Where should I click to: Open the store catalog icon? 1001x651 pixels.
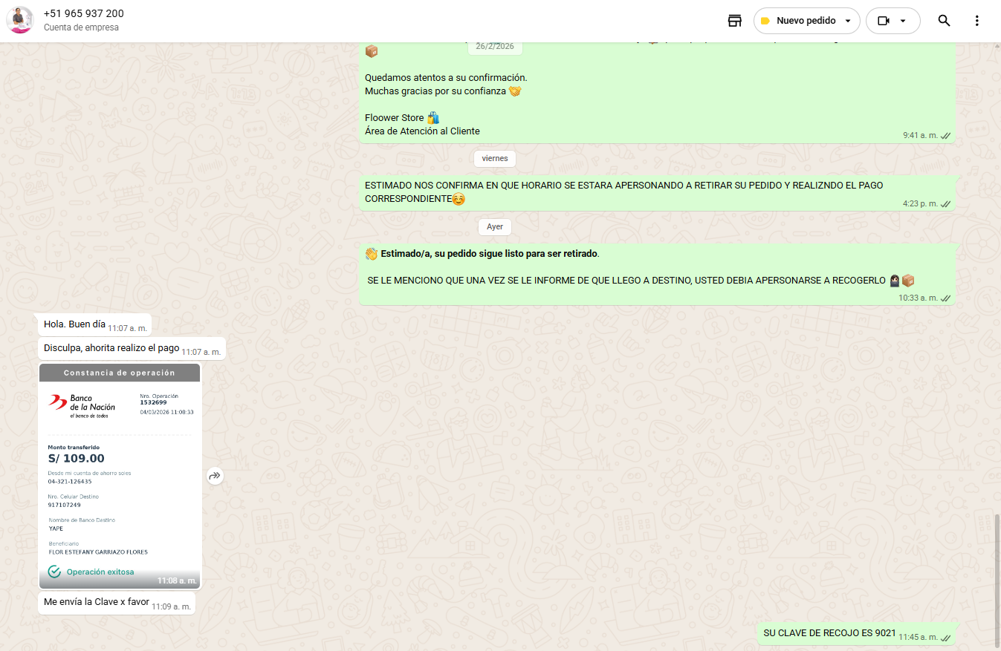[734, 21]
